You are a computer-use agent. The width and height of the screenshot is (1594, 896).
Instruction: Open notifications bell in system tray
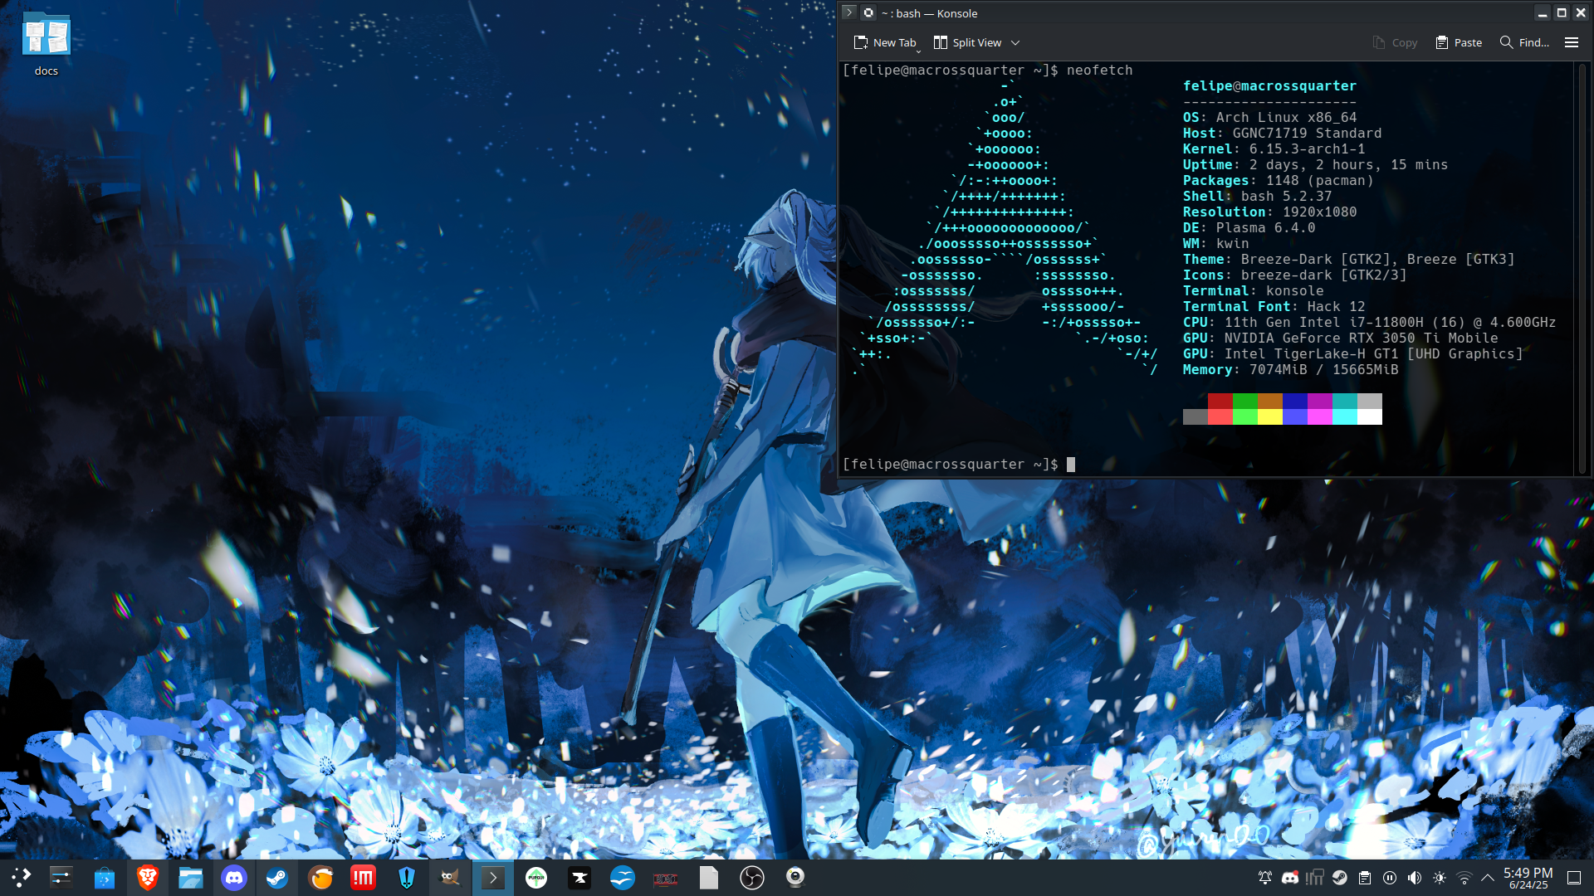(x=1265, y=878)
